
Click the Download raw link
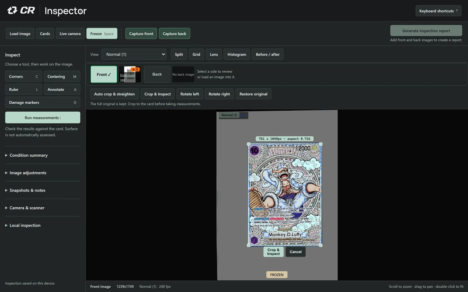click(x=127, y=78)
